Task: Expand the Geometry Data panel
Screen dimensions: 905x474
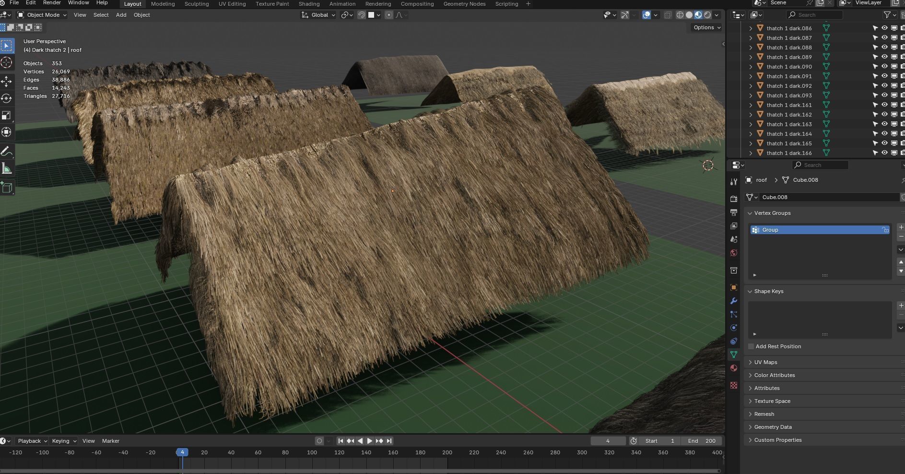Action: pyautogui.click(x=773, y=427)
